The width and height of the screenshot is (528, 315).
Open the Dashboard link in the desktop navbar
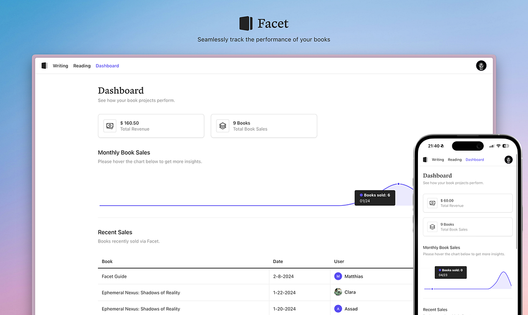[x=107, y=66]
